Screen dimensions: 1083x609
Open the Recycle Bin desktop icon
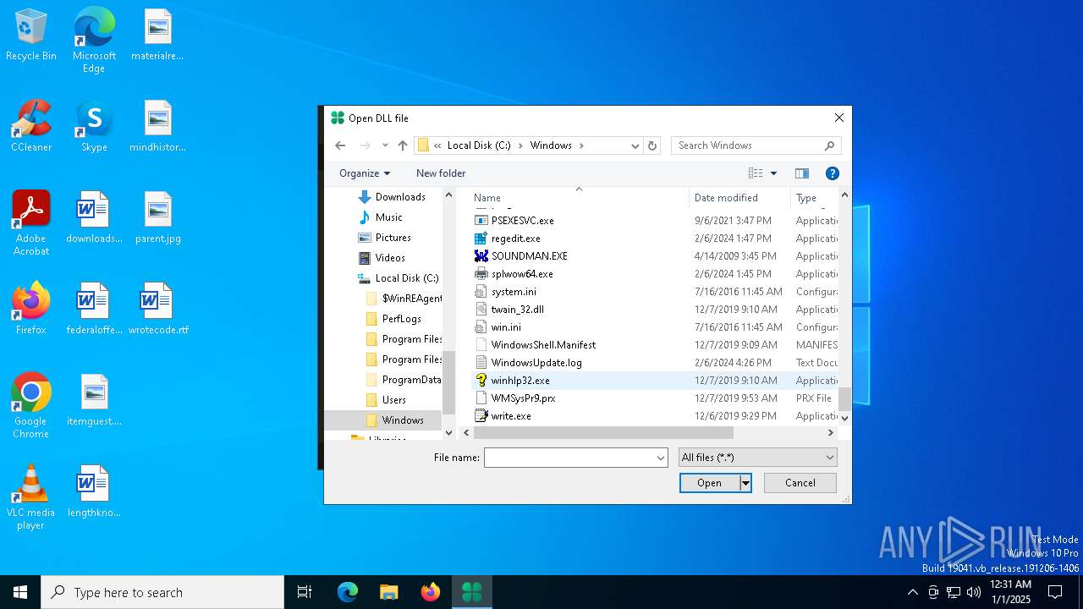pyautogui.click(x=31, y=36)
